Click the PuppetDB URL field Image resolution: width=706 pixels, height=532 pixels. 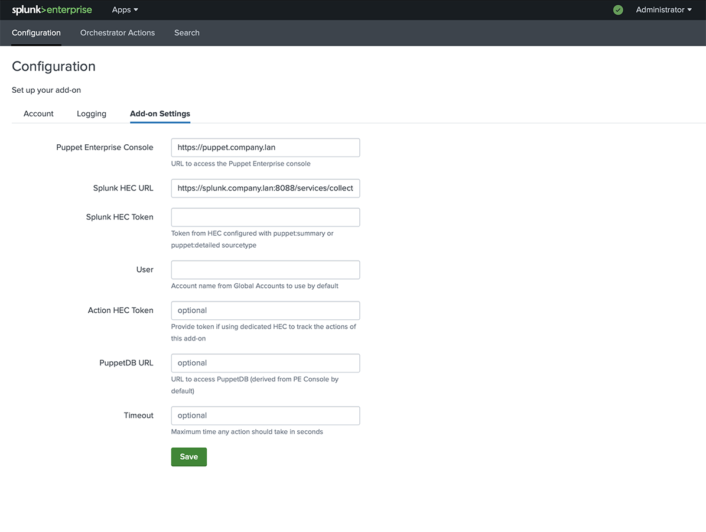pyautogui.click(x=265, y=363)
